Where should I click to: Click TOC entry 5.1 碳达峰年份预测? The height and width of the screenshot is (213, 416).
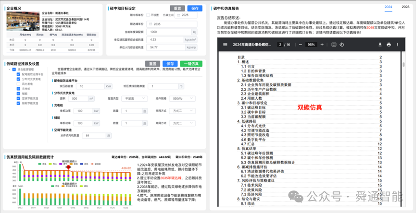[x=257, y=153]
